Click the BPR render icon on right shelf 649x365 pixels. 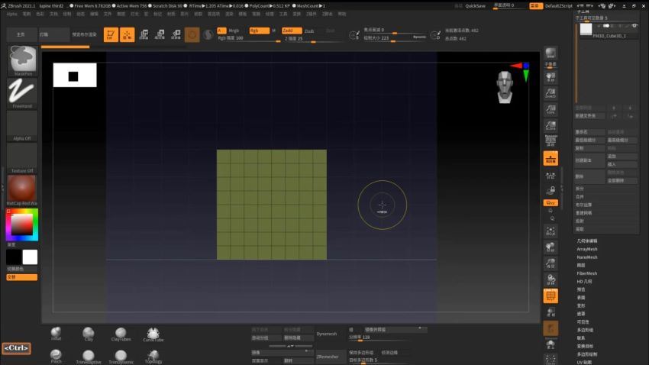point(551,53)
